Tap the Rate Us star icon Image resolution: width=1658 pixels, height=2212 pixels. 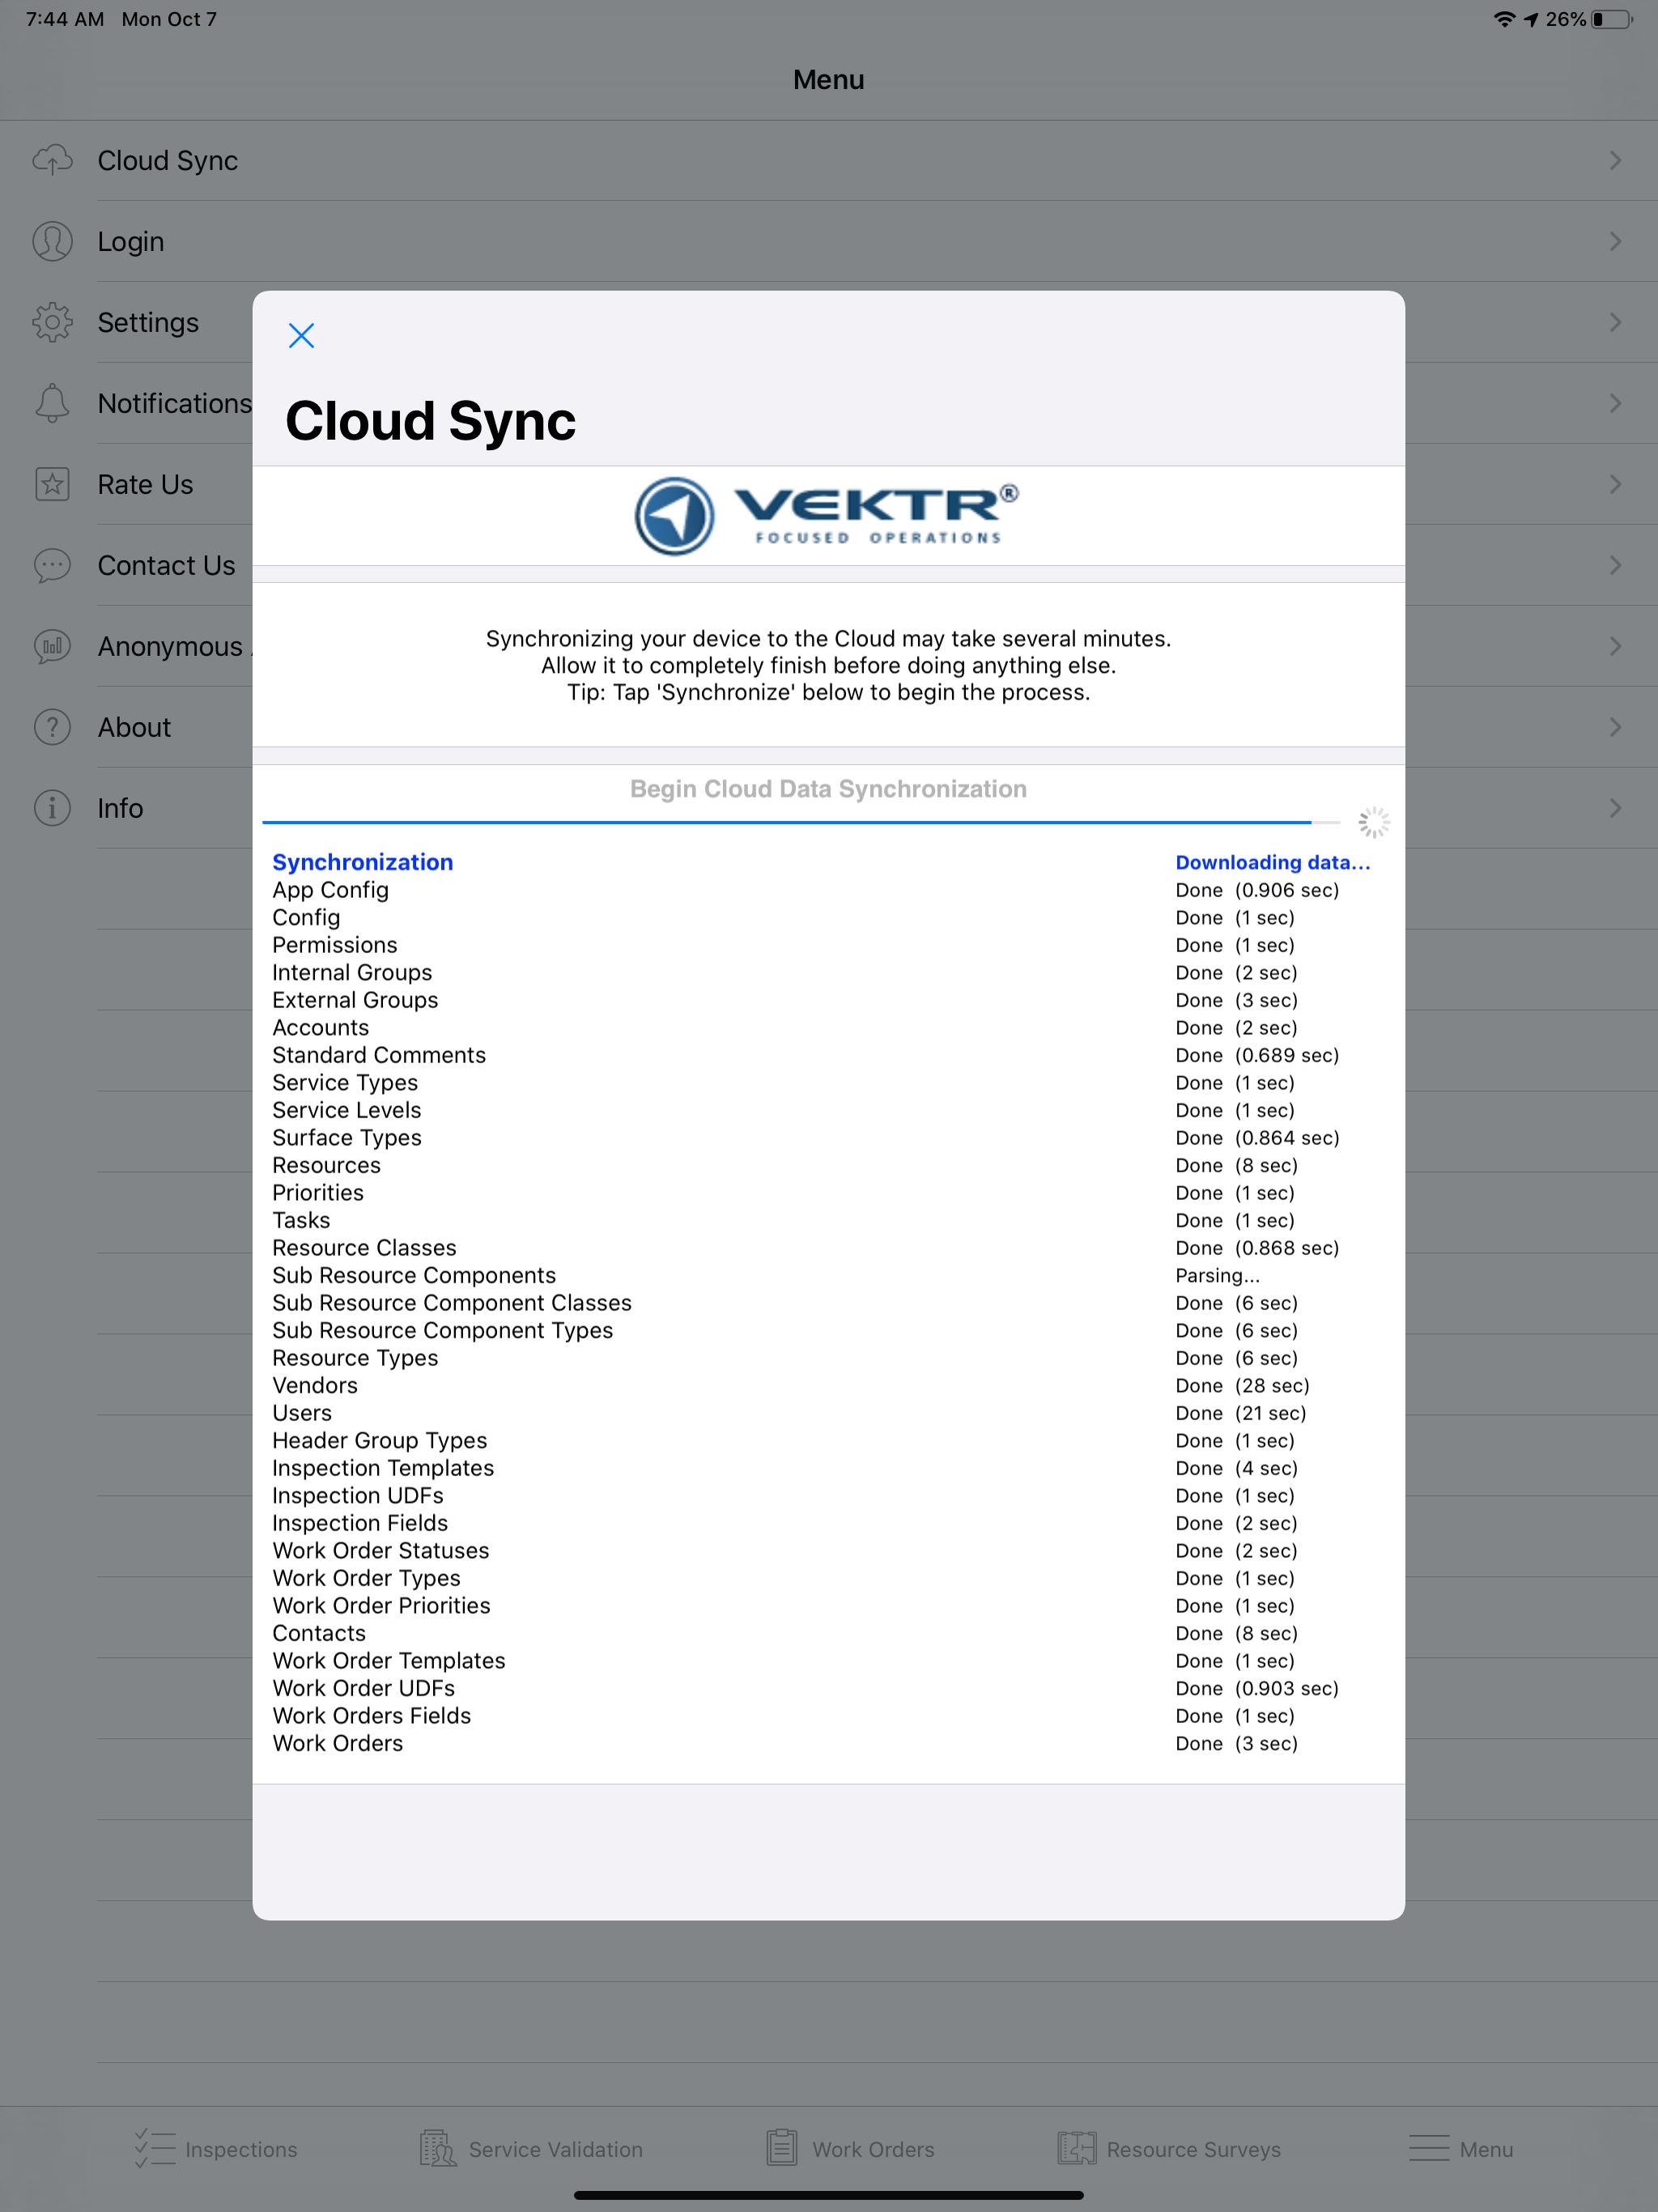[52, 484]
